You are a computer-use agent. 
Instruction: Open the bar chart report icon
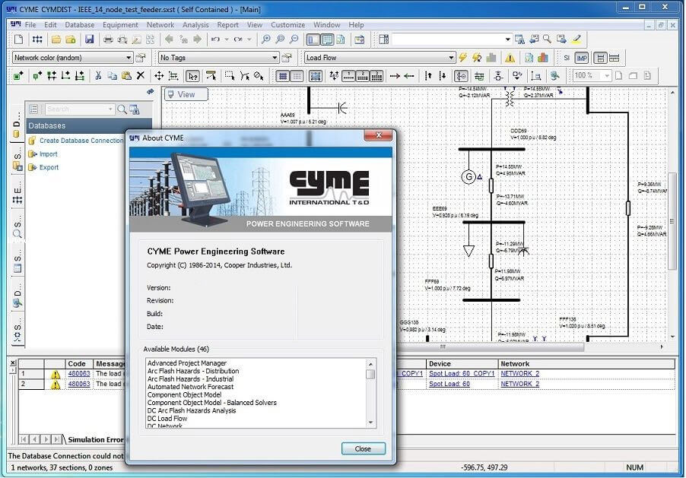[x=541, y=57]
